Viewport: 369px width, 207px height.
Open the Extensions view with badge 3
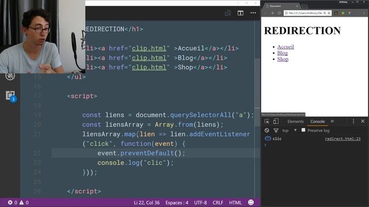coord(10,96)
